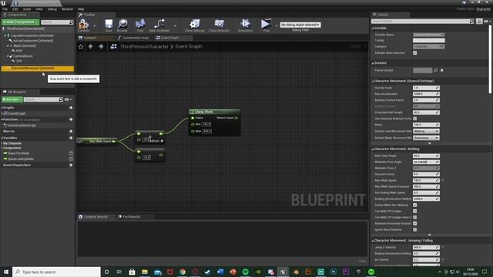Image resolution: width=493 pixels, height=277 pixels.
Task: Navigate back with the graph left arrow
Action: click(91, 46)
